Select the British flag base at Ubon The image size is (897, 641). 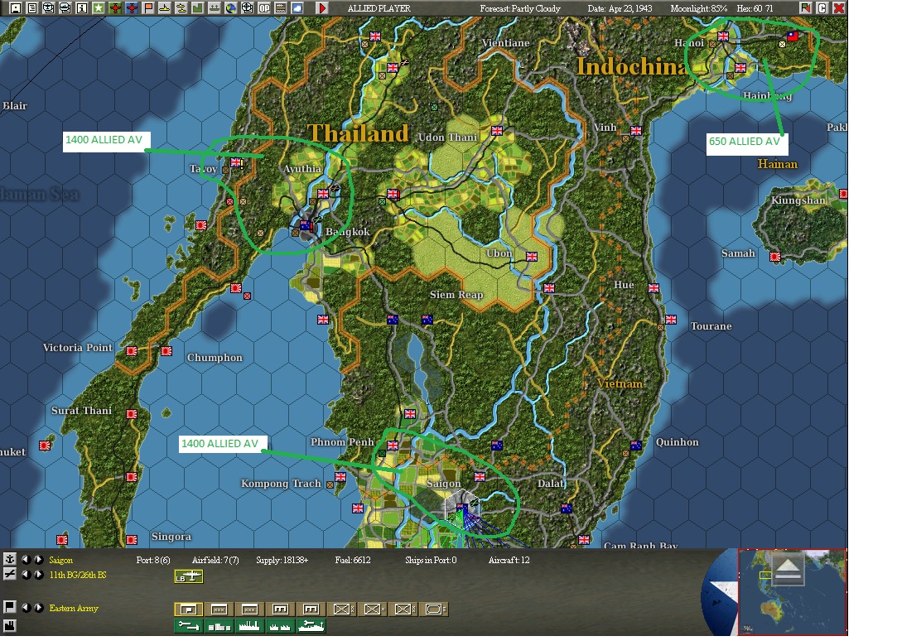pyautogui.click(x=532, y=256)
